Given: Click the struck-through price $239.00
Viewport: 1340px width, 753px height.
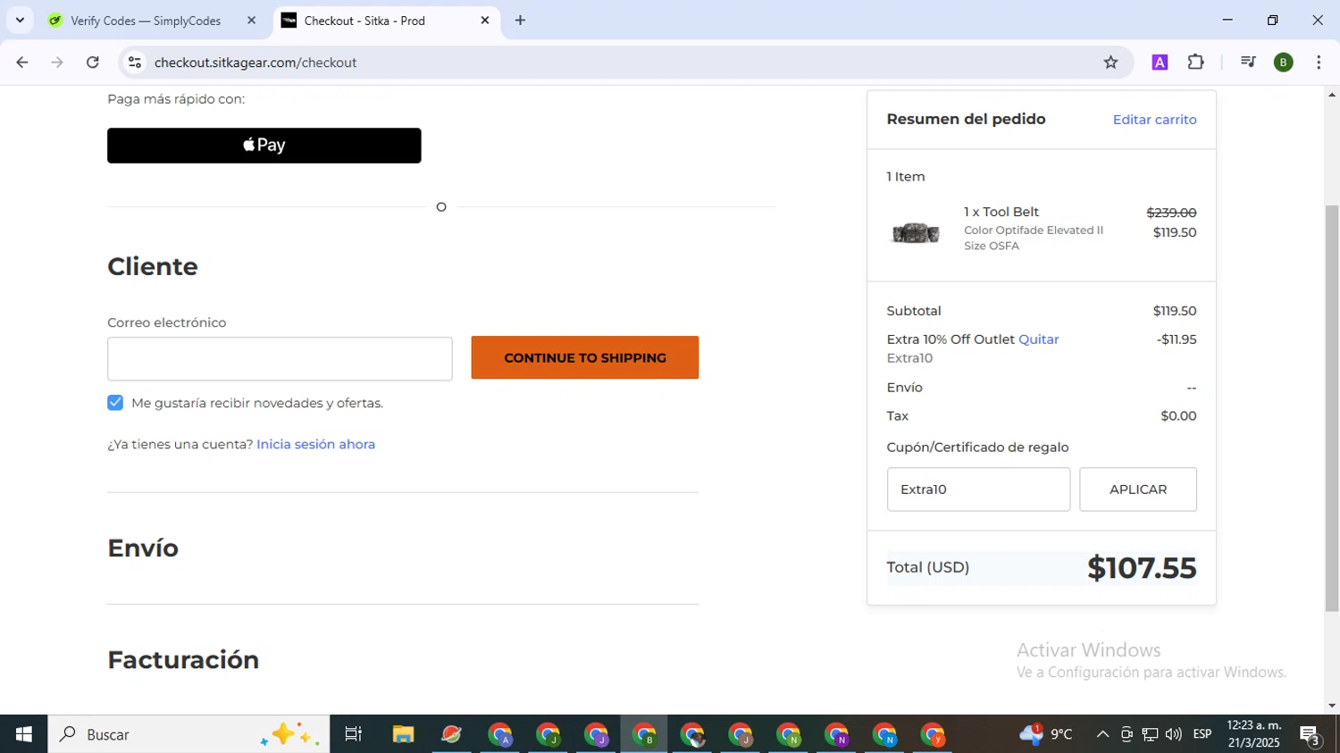Looking at the screenshot, I should 1171,213.
